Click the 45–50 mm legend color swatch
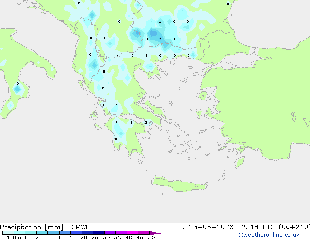Viewport: 310px width, 239px height. (144, 233)
